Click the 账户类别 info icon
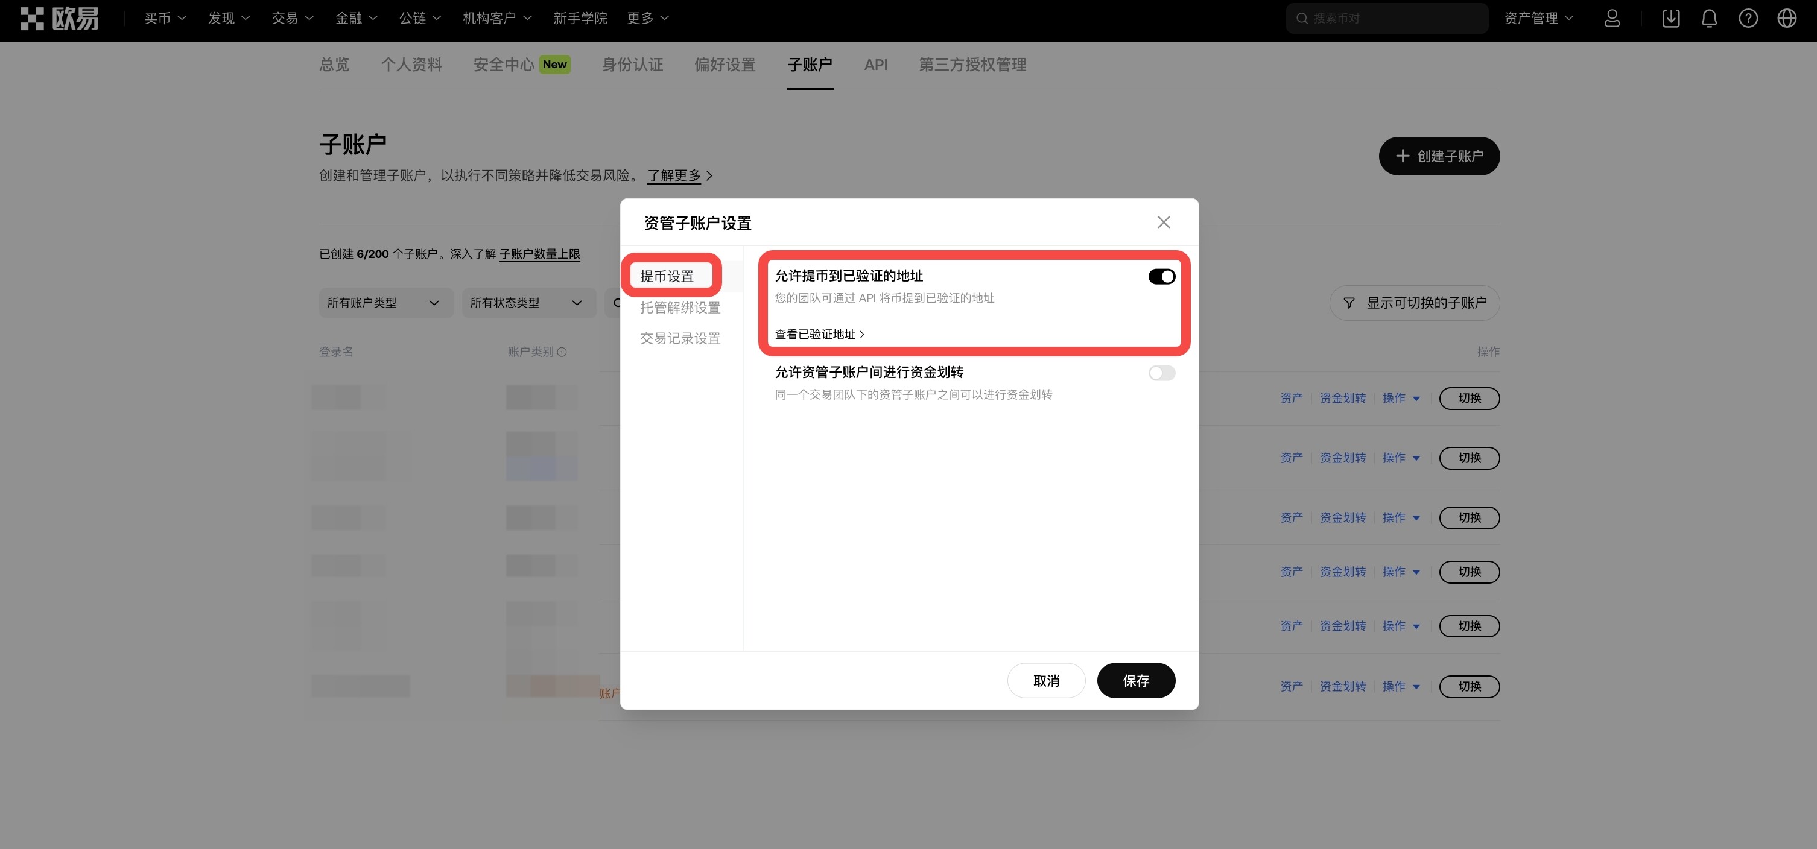Viewport: 1817px width, 849px height. click(562, 352)
